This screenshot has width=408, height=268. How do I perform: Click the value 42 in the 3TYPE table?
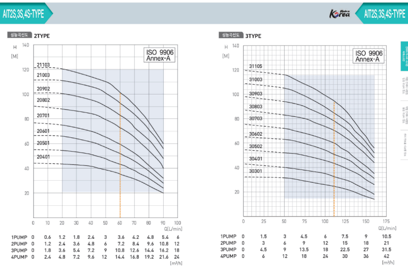point(387,256)
